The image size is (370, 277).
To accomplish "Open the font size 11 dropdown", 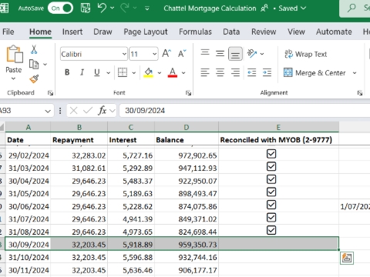I will 154,54.
